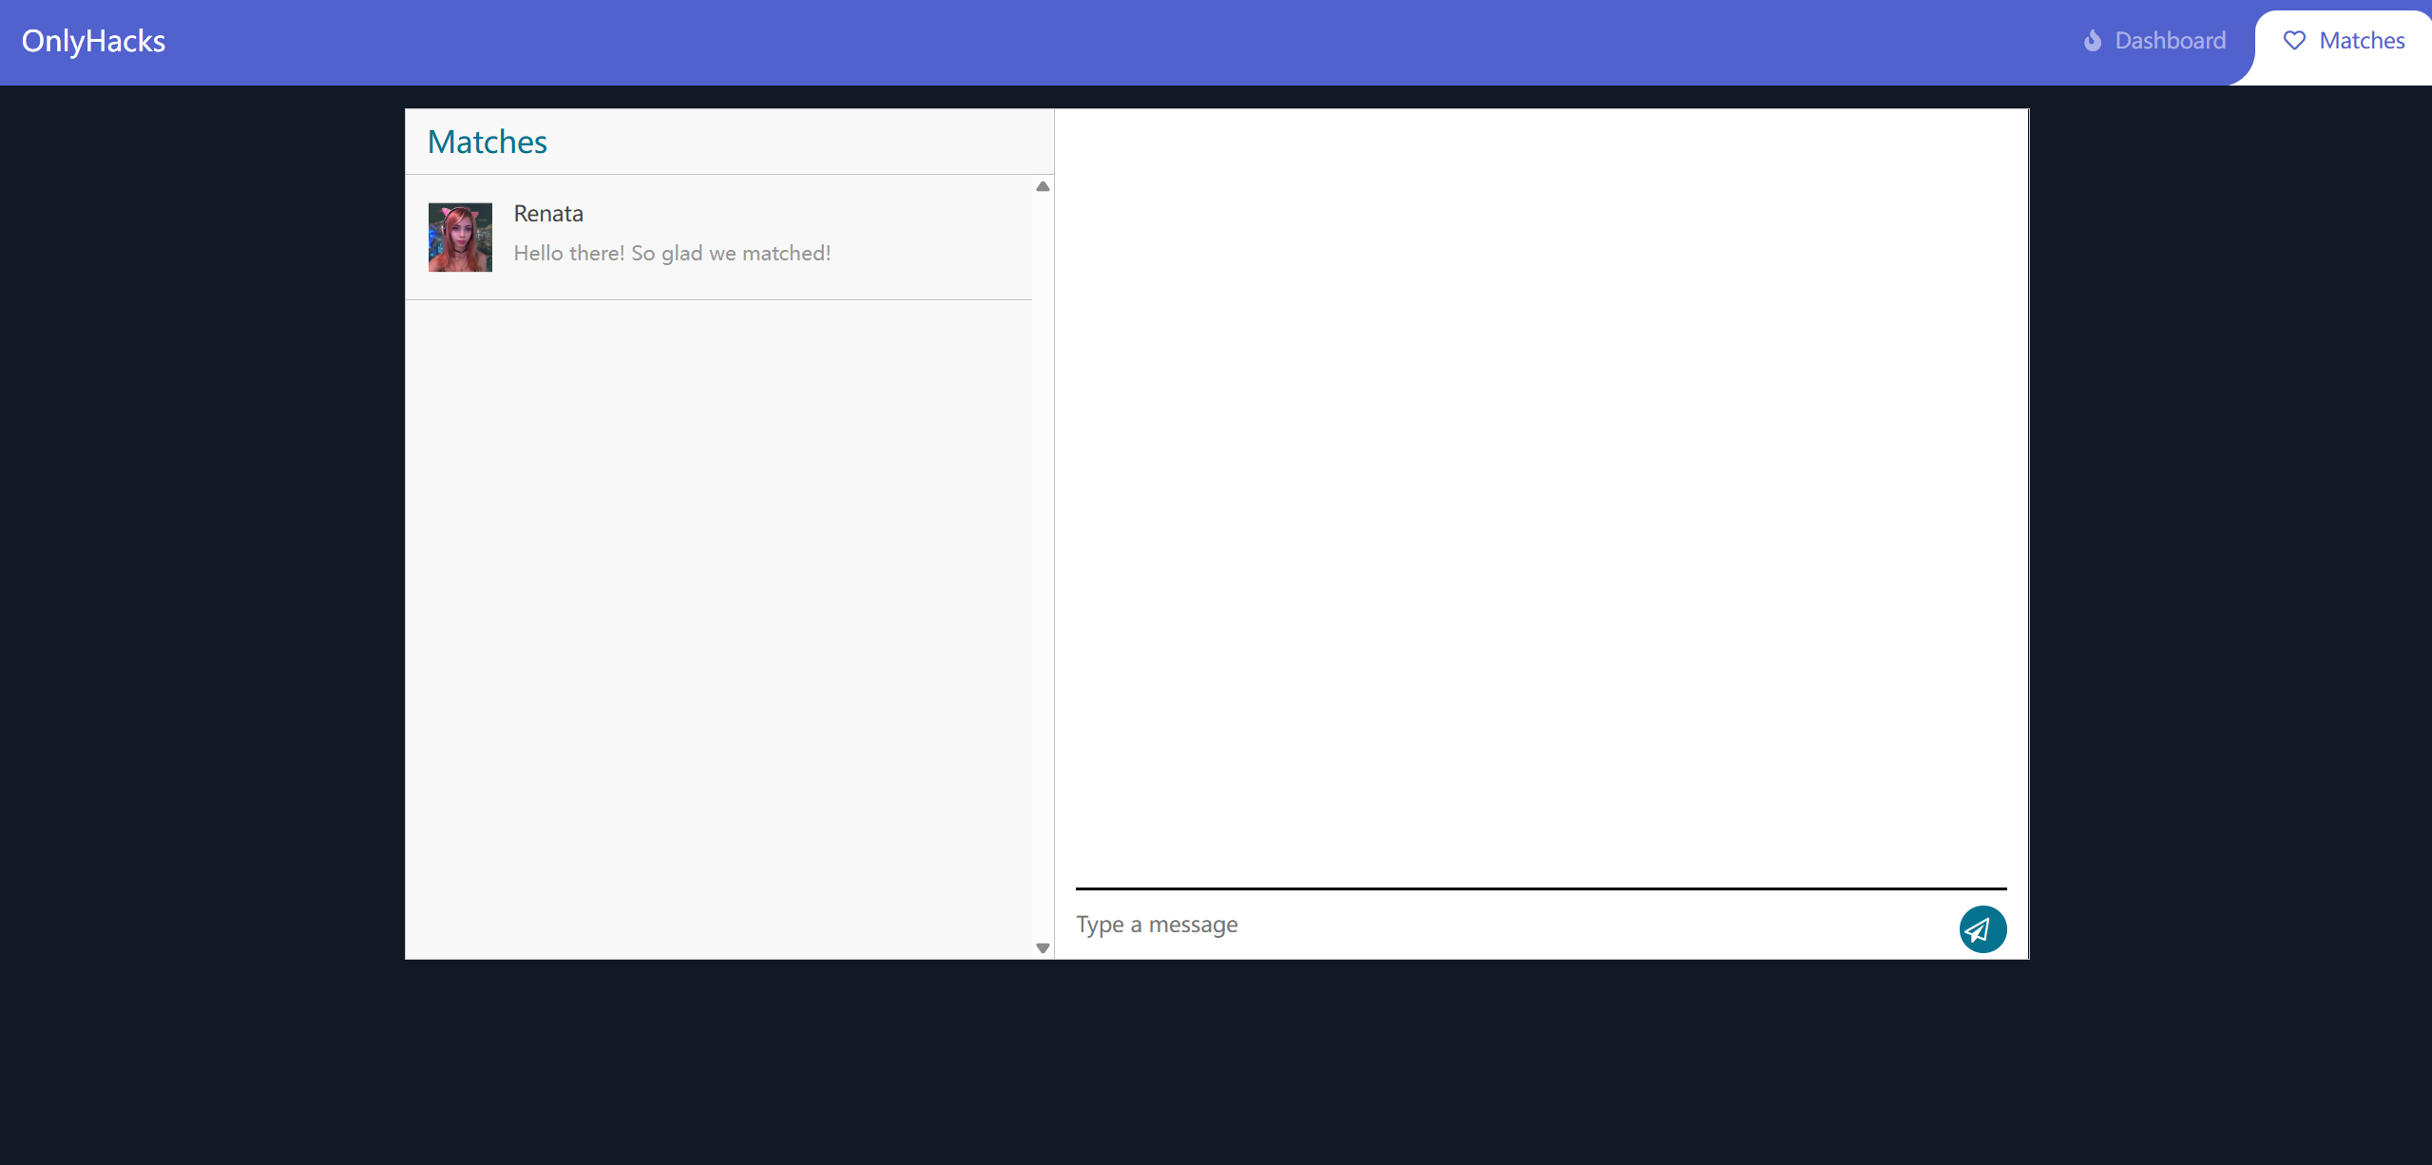
Task: Click the matches list scrollbar track
Action: pyautogui.click(x=1043, y=570)
